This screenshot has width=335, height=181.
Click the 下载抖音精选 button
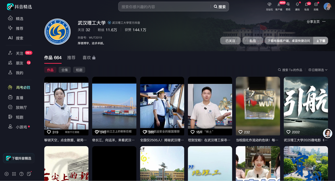pos(19,158)
